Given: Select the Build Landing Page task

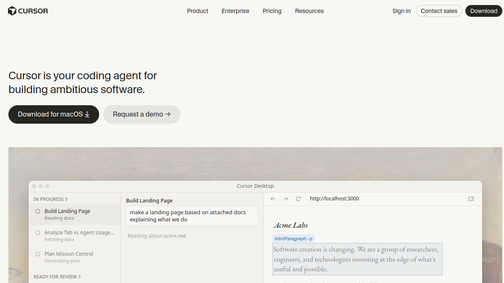Looking at the screenshot, I should [74, 215].
